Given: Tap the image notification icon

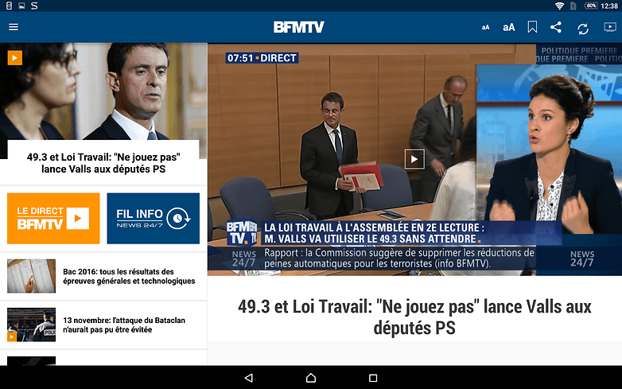Looking at the screenshot, I should coord(21,6).
